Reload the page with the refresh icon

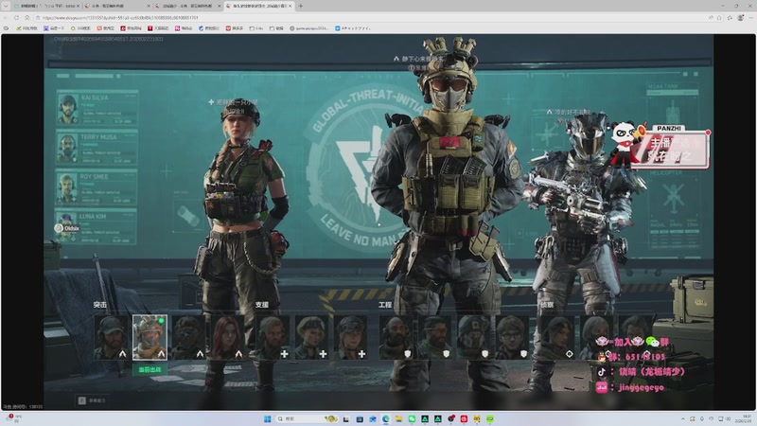[x=16, y=18]
